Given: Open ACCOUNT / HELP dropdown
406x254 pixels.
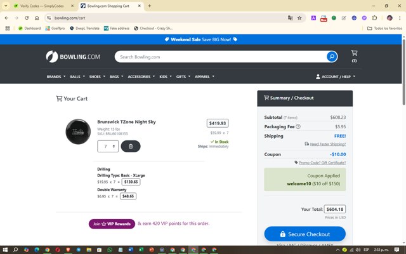Looking at the screenshot, I should tap(336, 77).
